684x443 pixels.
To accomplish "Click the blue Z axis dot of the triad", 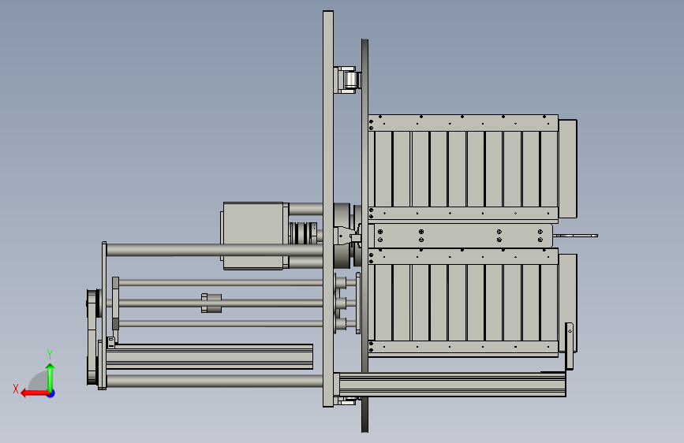I will (51, 393).
